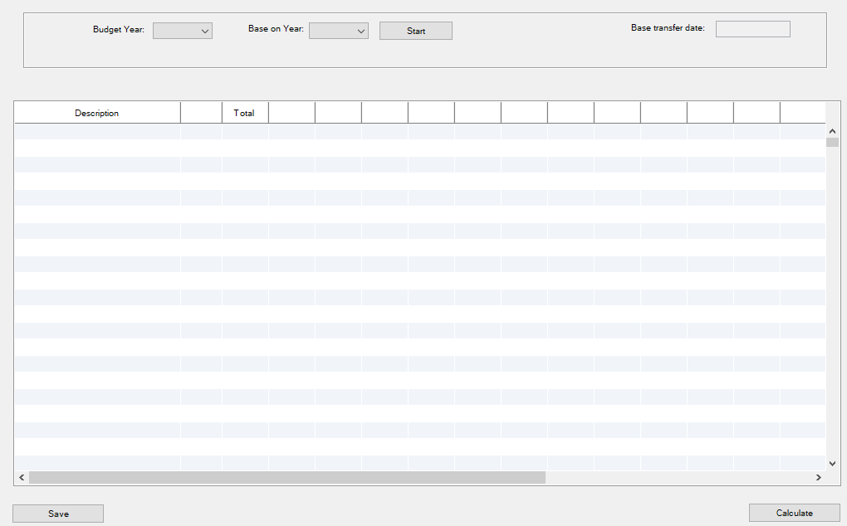This screenshot has width=847, height=526.
Task: Click the vertical scrollbar up arrow
Action: [x=832, y=130]
